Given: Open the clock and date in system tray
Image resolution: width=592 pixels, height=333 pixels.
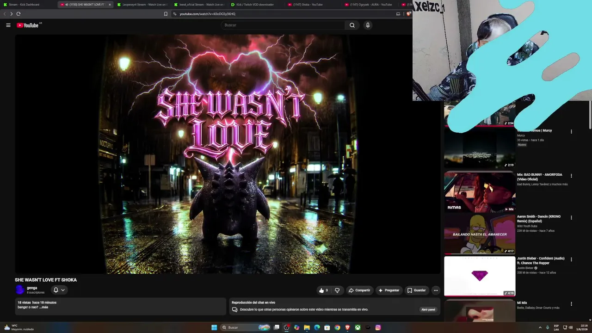Looking at the screenshot, I should (581, 327).
